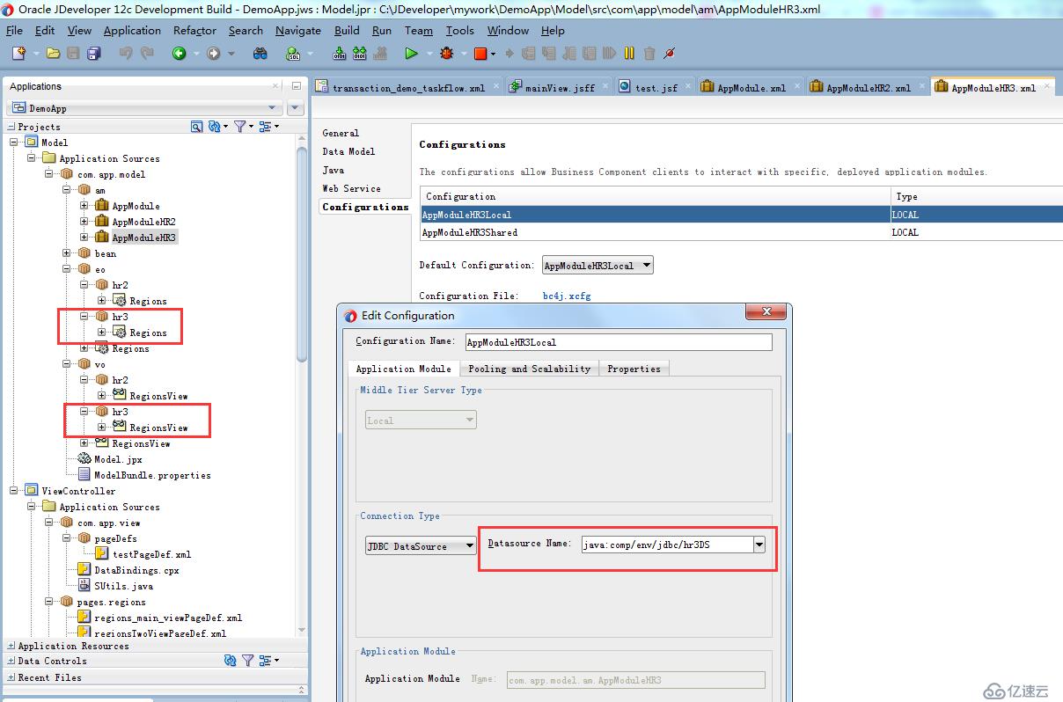Click the Open folder toolbar icon

tap(53, 54)
